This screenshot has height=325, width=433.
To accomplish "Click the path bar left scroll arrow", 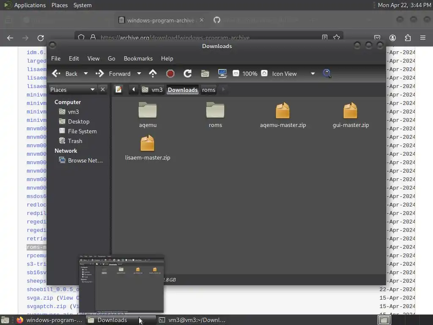I will [133, 90].
